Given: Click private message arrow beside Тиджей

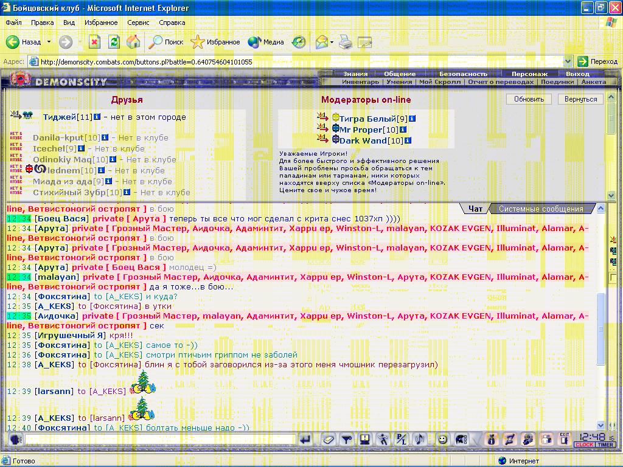Looking at the screenshot, I should point(15,115).
